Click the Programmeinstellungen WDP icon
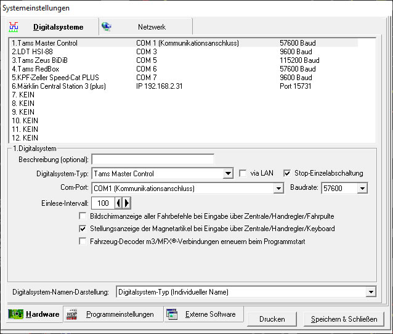Viewport: 393px width, 334px height. tap(72, 315)
